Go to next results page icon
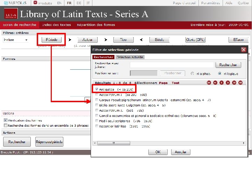This screenshot has width=252, height=189. 228,83
